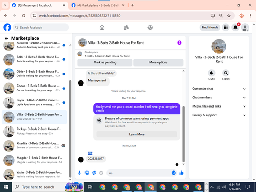Viewport: 256px width, 192px height.
Task: Open the emoji picker in message box
Action: coord(174,173)
